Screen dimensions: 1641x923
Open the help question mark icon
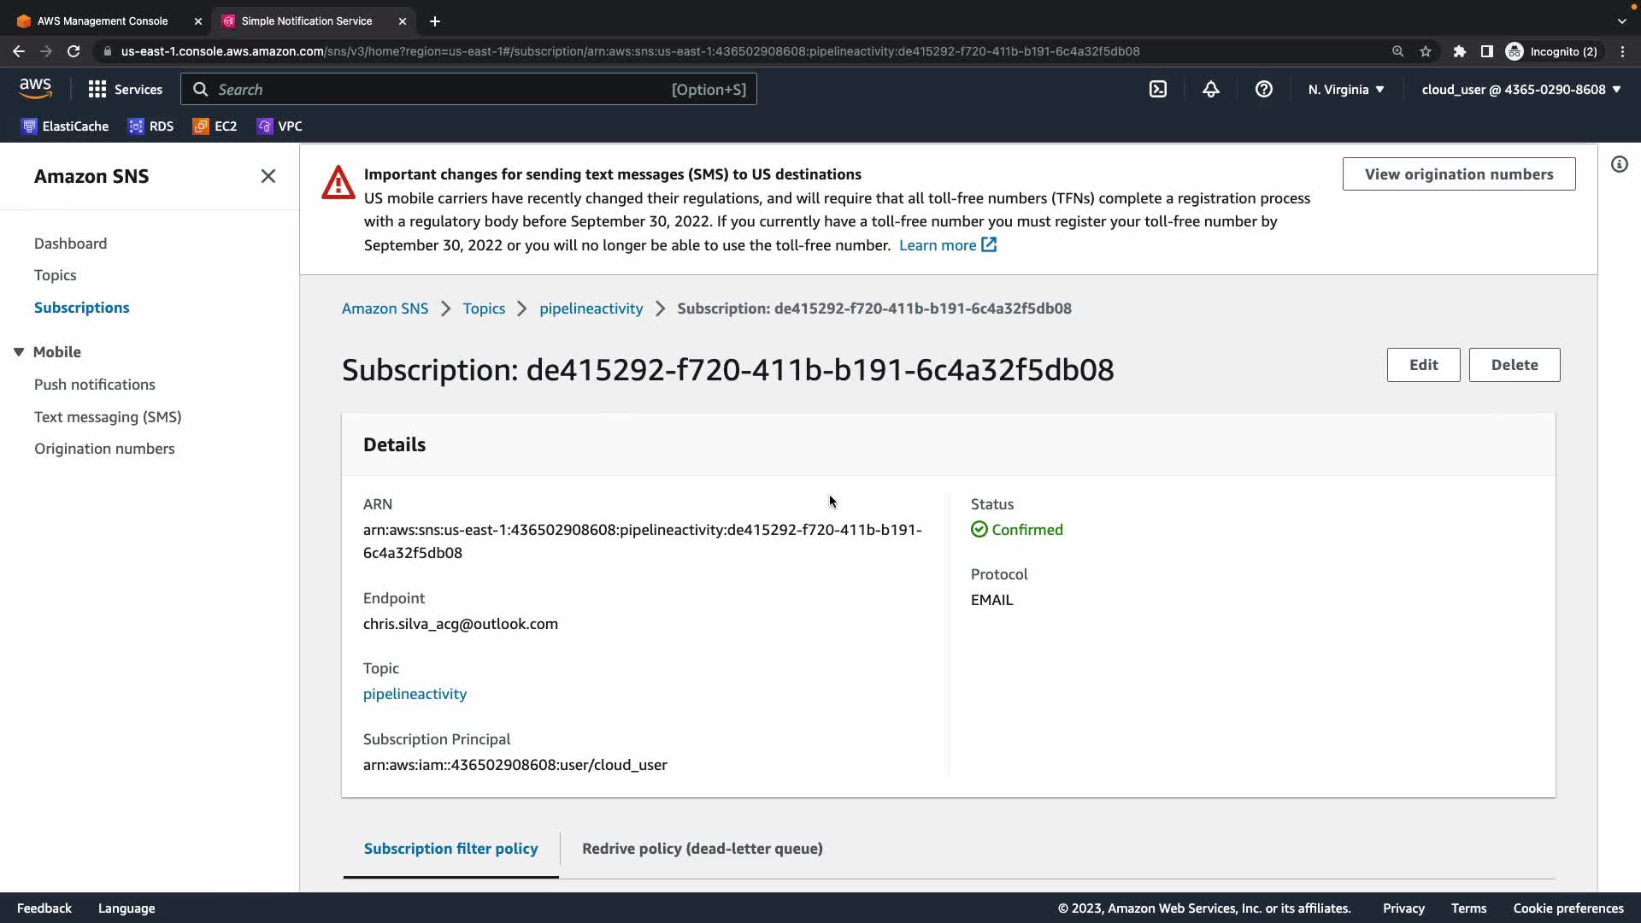pos(1264,89)
